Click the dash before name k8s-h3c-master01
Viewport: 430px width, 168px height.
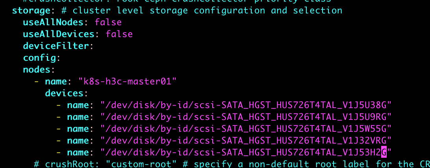[x=37, y=82]
